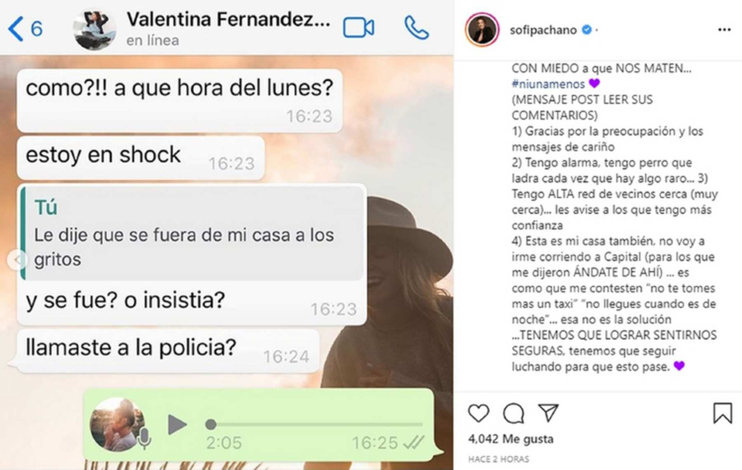This screenshot has width=742, height=470.
Task: View the 4,042 Me gusta likes
Action: (x=511, y=439)
